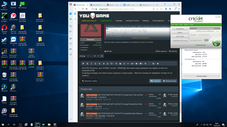The width and height of the screenshot is (227, 127).
Task: Open Messenger in Opera sidebar
Action: 71,13
